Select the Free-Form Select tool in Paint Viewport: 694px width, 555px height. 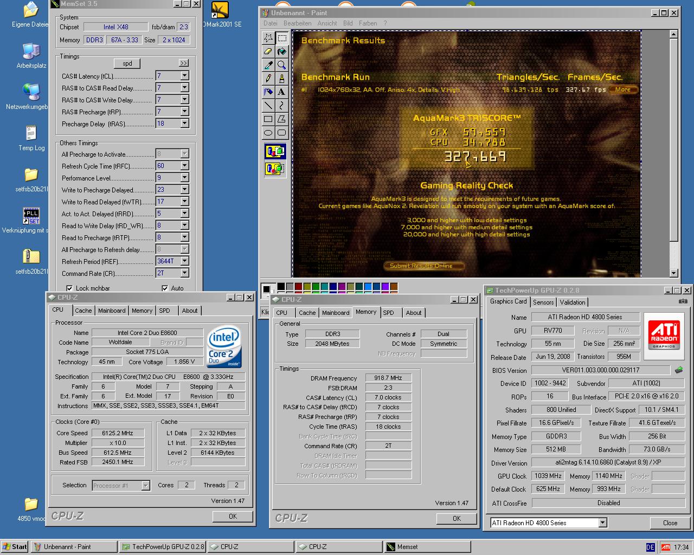tap(268, 37)
